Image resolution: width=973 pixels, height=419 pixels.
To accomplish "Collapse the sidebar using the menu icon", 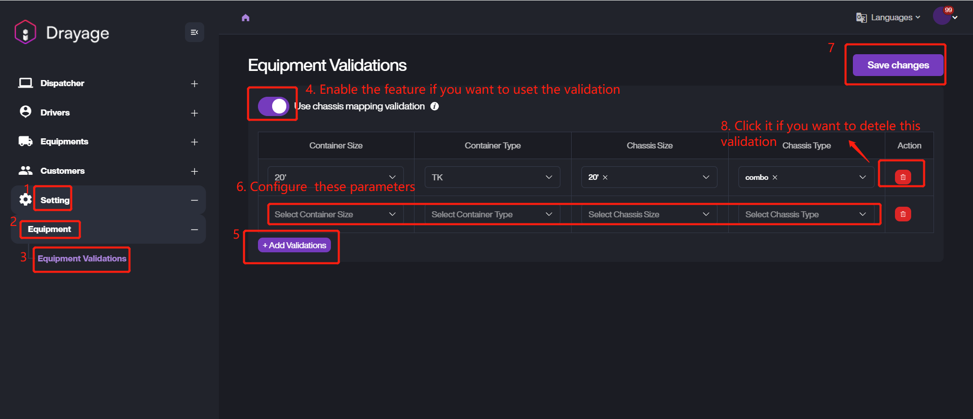I will [x=194, y=32].
